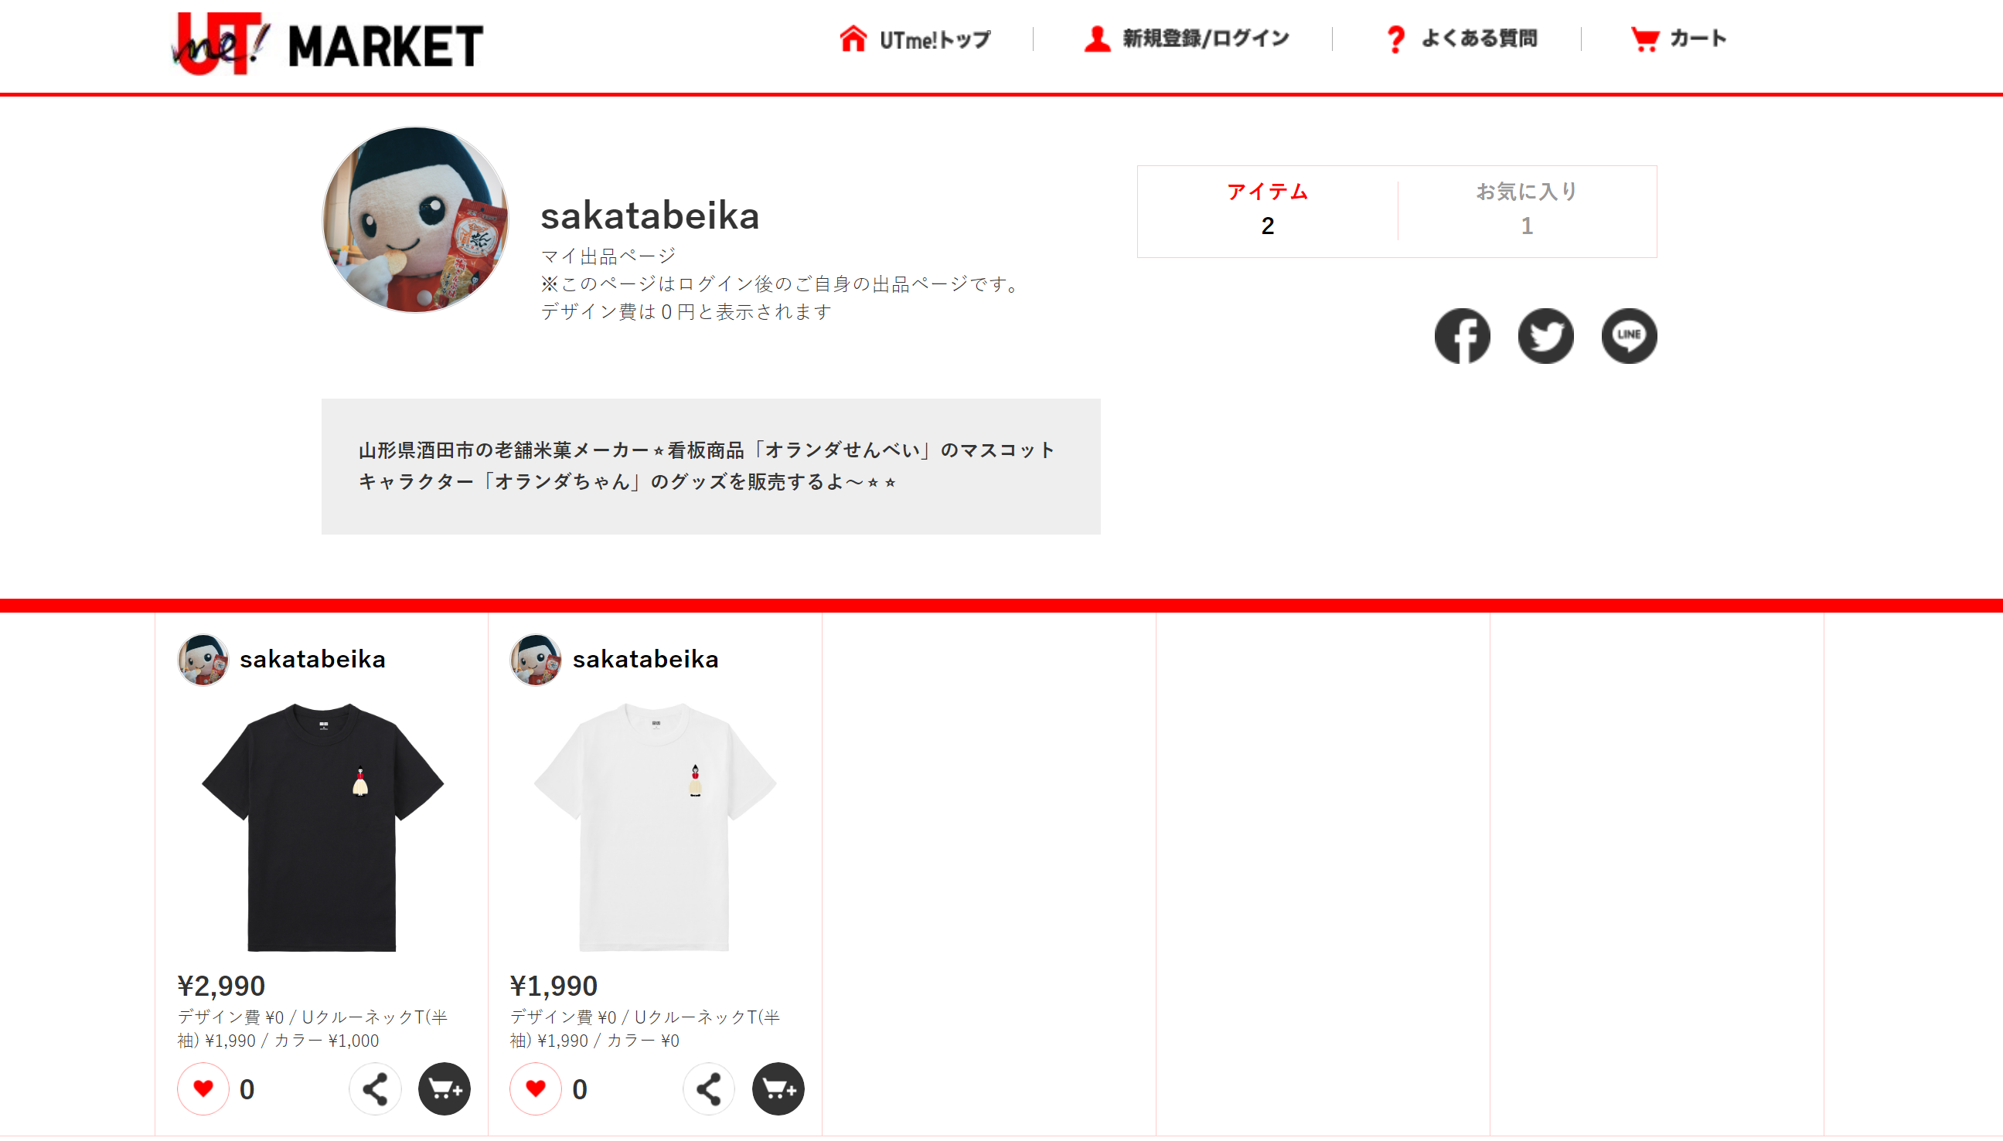Switch to お気に入り tab

1526,210
